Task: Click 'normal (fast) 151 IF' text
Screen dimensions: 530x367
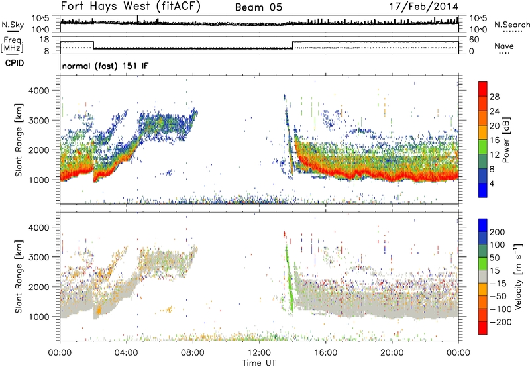Action: (x=105, y=66)
